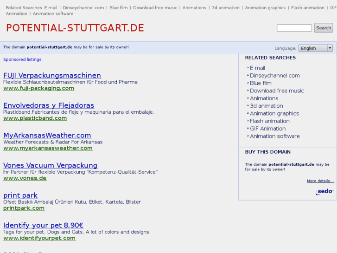Click the Sedo logo
This screenshot has width=337, height=253.
tap(324, 191)
